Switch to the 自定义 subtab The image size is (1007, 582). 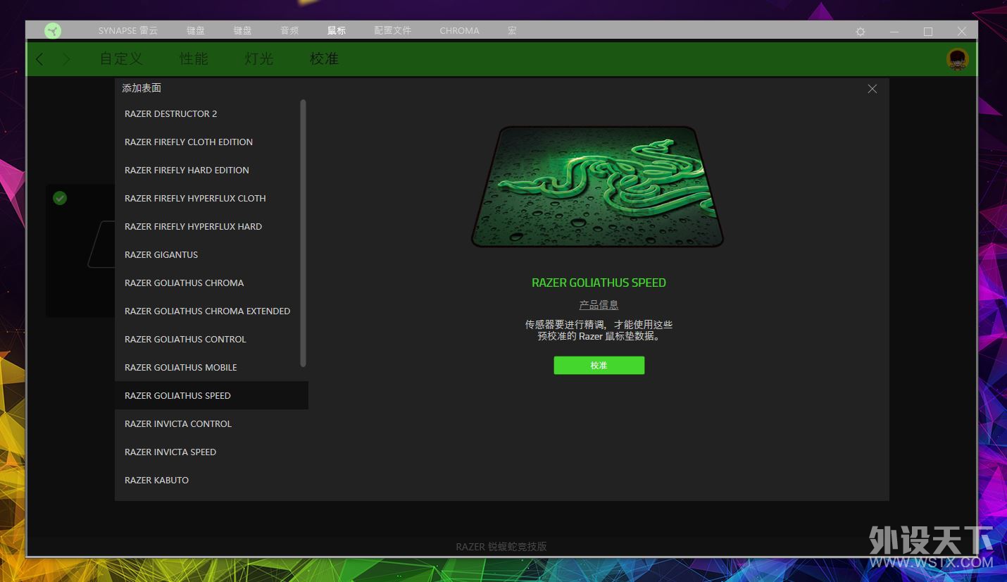121,59
